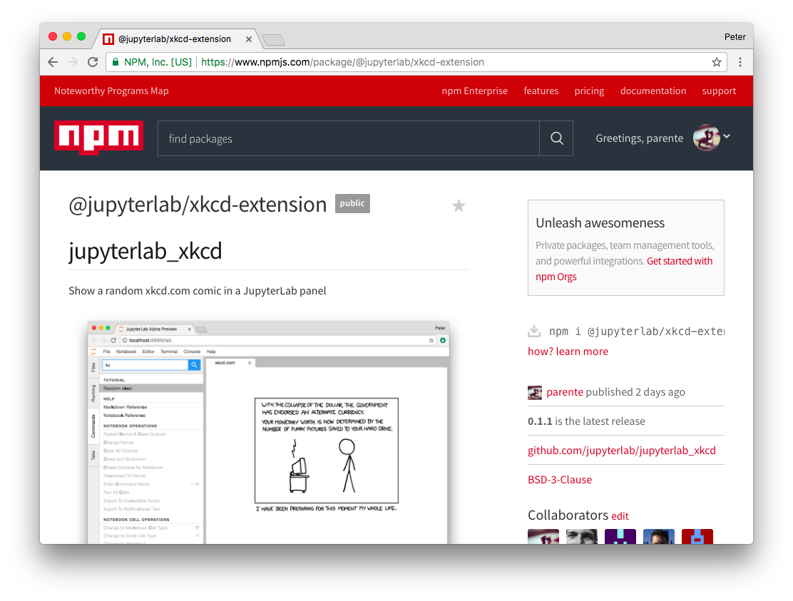Open the github.com/jupyterlab/jupyterlab_xkcd repository link

click(622, 451)
